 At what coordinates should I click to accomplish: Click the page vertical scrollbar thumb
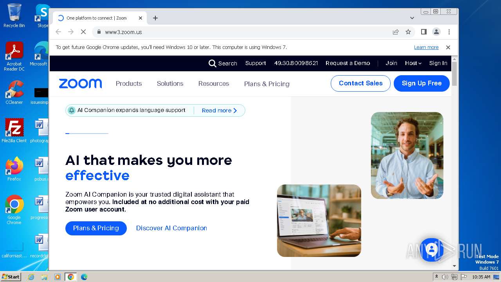(x=454, y=74)
